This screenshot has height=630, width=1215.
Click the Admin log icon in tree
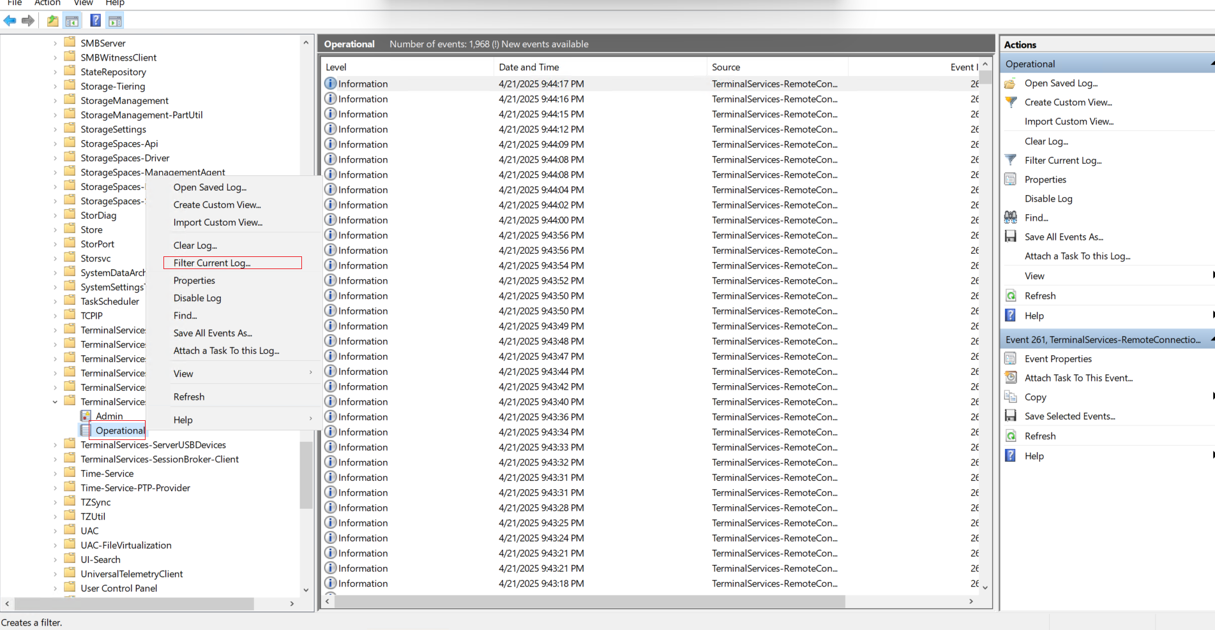(x=86, y=416)
